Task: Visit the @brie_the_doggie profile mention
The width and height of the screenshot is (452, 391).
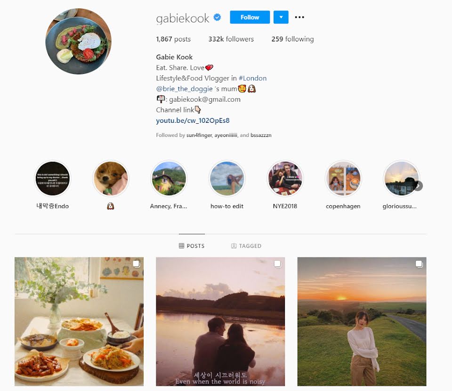Action: pos(184,89)
